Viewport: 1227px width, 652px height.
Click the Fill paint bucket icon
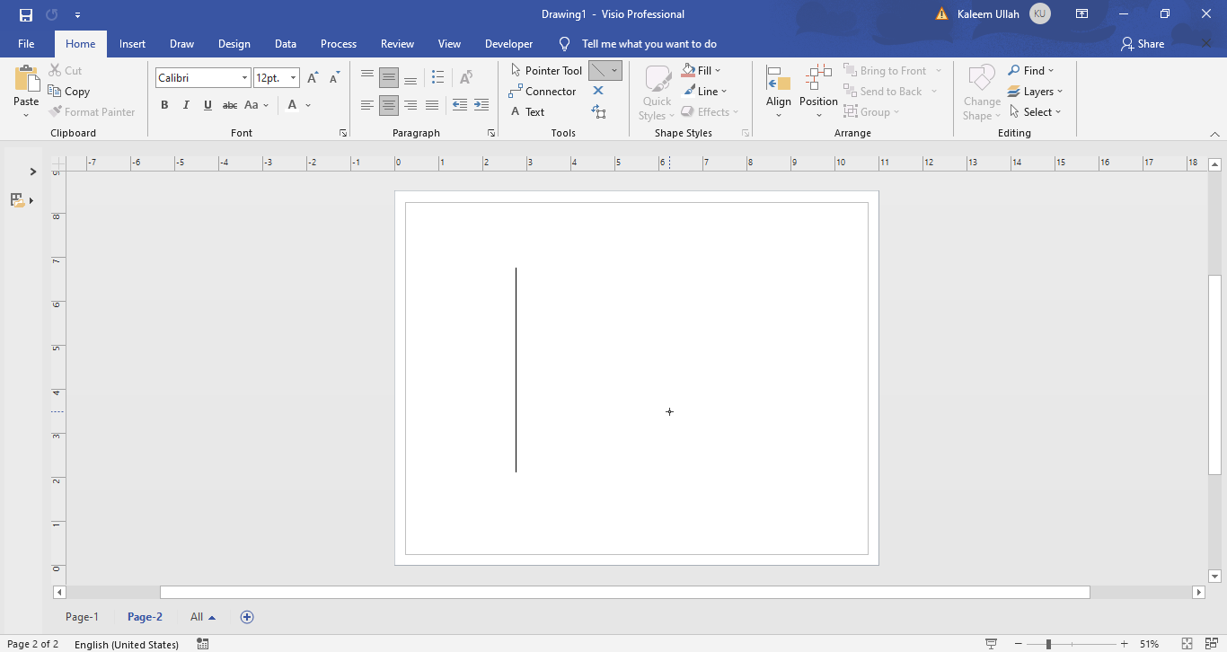tap(686, 70)
